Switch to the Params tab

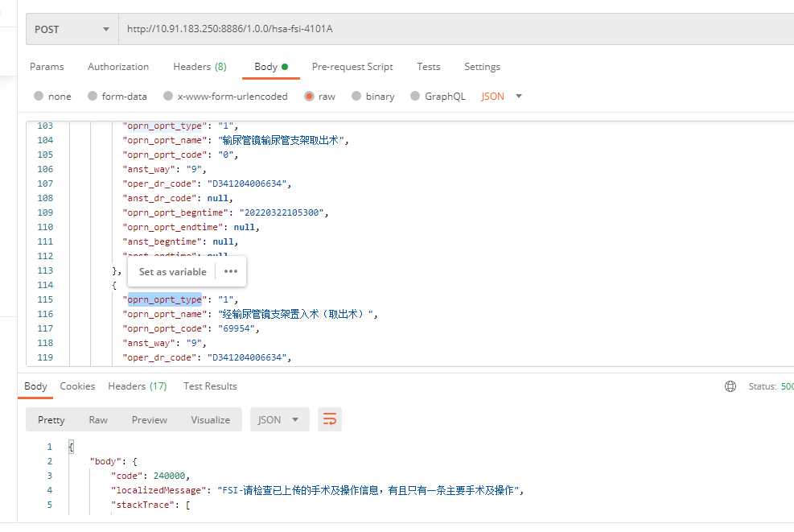coord(47,67)
